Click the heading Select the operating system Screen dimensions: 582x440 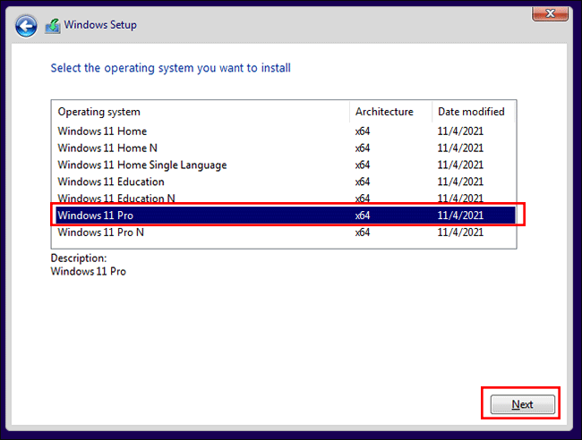click(x=170, y=68)
